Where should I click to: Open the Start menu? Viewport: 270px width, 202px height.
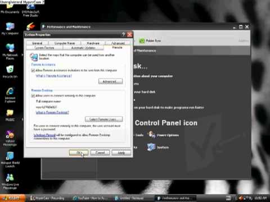(12, 198)
